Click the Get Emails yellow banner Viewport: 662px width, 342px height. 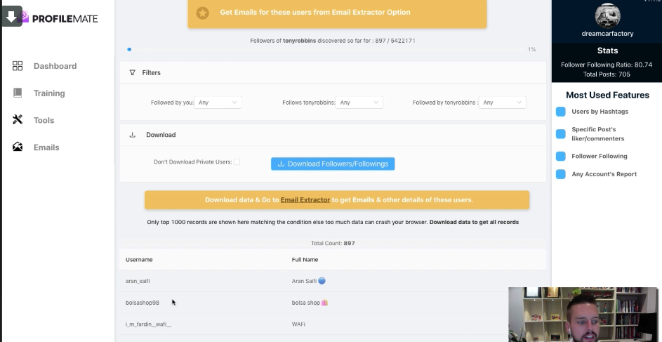338,13
